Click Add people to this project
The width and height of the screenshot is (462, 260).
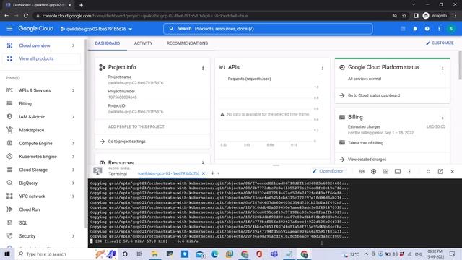pyautogui.click(x=136, y=127)
